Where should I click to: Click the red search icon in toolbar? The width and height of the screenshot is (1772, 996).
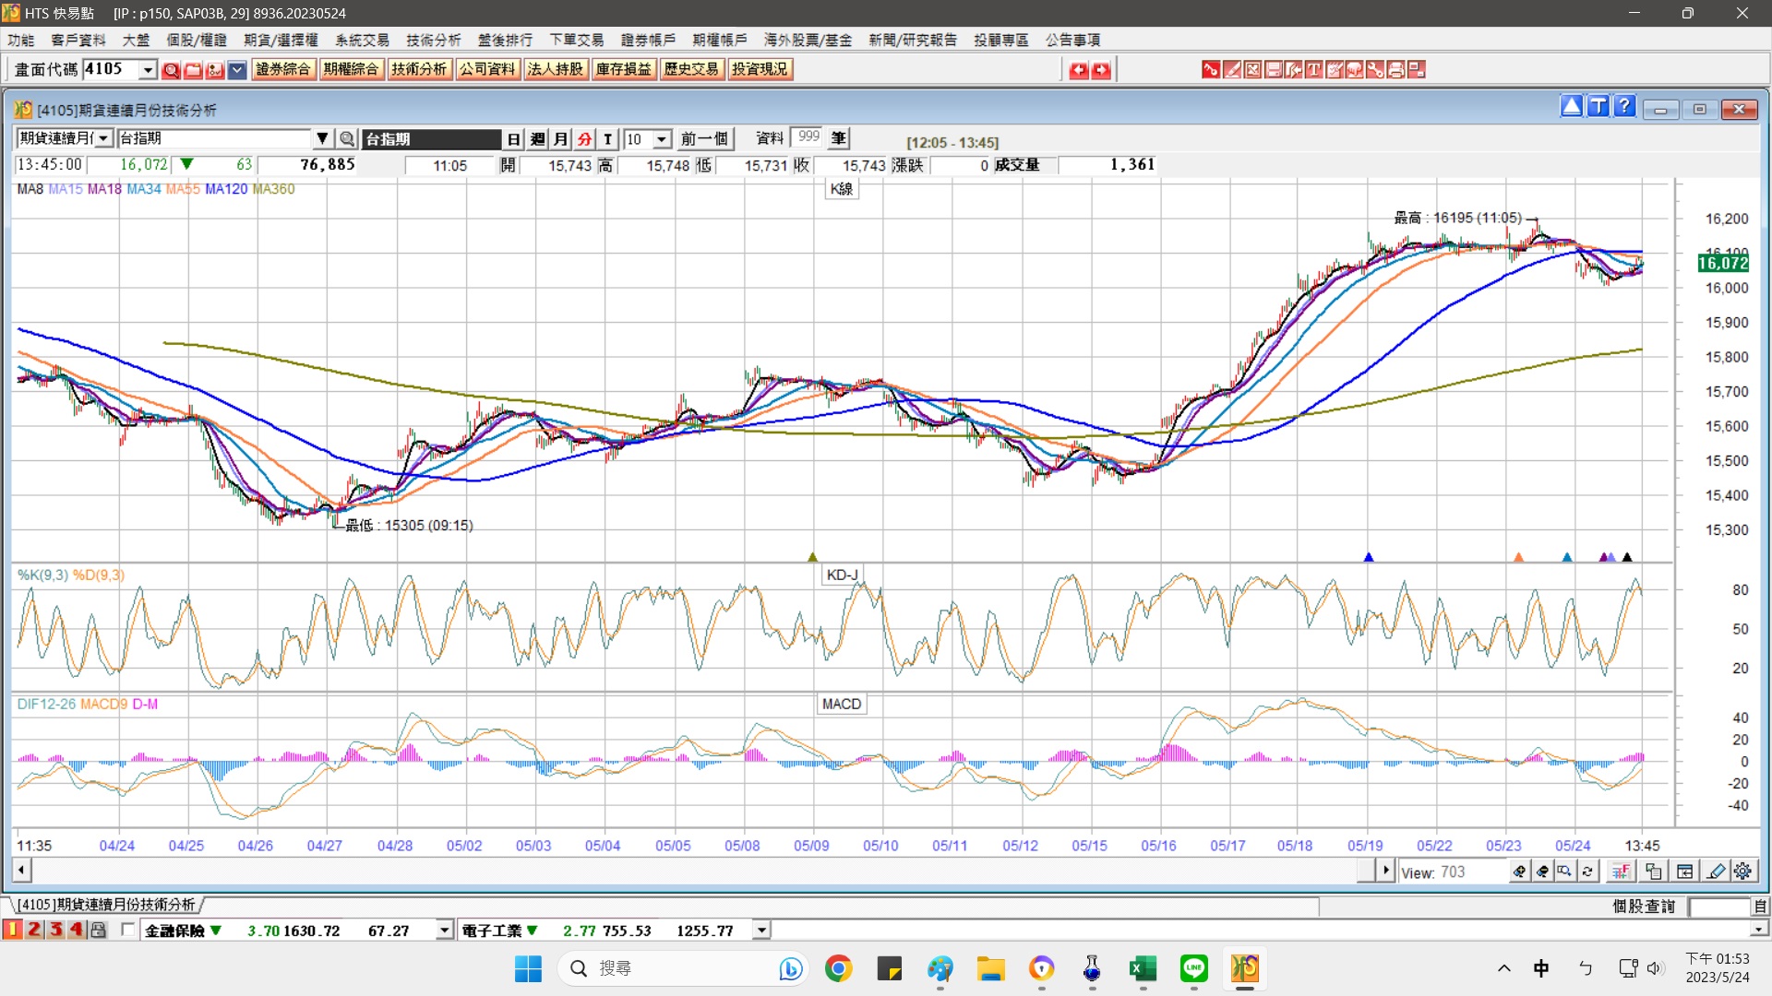pos(171,70)
